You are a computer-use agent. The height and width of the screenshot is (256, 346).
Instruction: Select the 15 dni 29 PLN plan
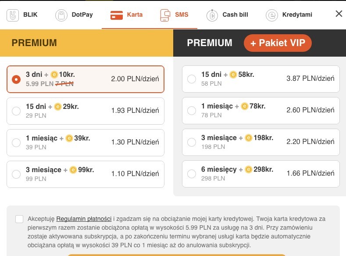pos(86,111)
